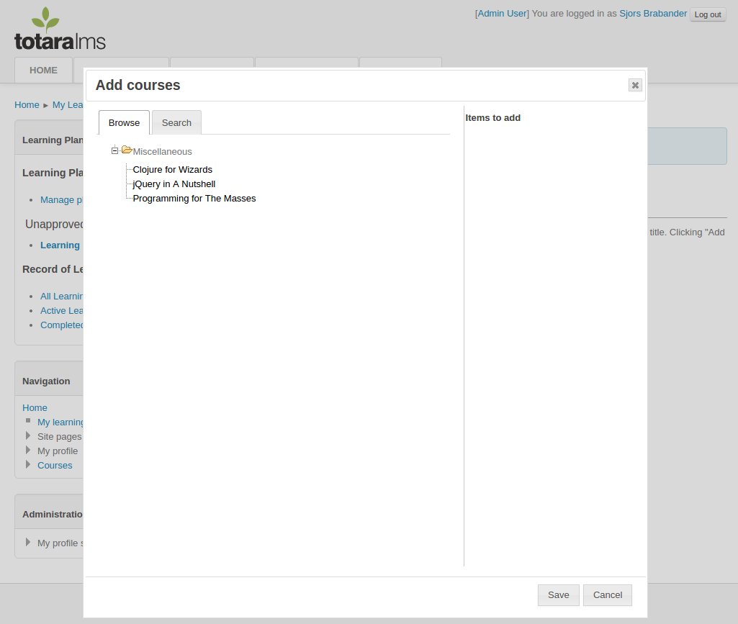738x624 pixels.
Task: Select the Browse tab
Action: pos(124,123)
